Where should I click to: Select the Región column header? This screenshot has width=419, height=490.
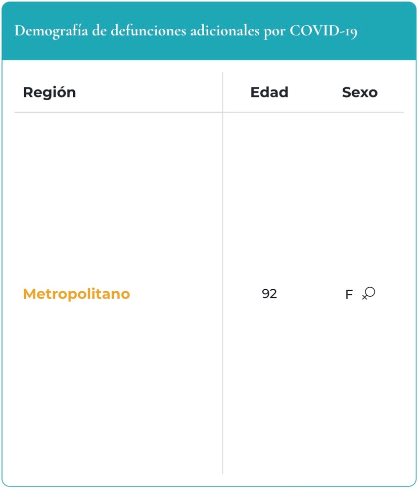(x=50, y=93)
